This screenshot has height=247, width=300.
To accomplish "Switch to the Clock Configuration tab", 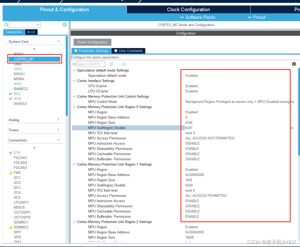I will point(188,9).
